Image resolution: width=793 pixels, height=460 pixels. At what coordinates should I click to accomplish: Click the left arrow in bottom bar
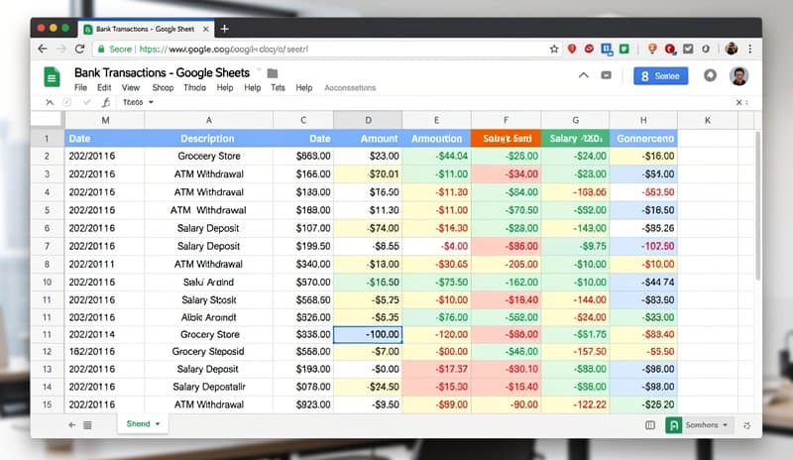pos(71,425)
